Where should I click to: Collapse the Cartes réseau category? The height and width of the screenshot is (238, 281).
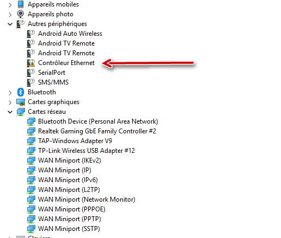(x=10, y=112)
